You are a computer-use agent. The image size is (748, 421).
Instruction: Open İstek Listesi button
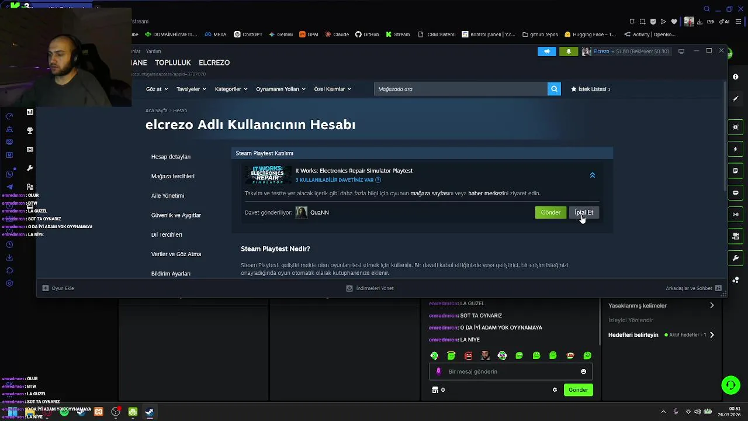coord(590,89)
